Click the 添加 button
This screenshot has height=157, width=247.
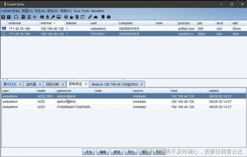[89, 152]
